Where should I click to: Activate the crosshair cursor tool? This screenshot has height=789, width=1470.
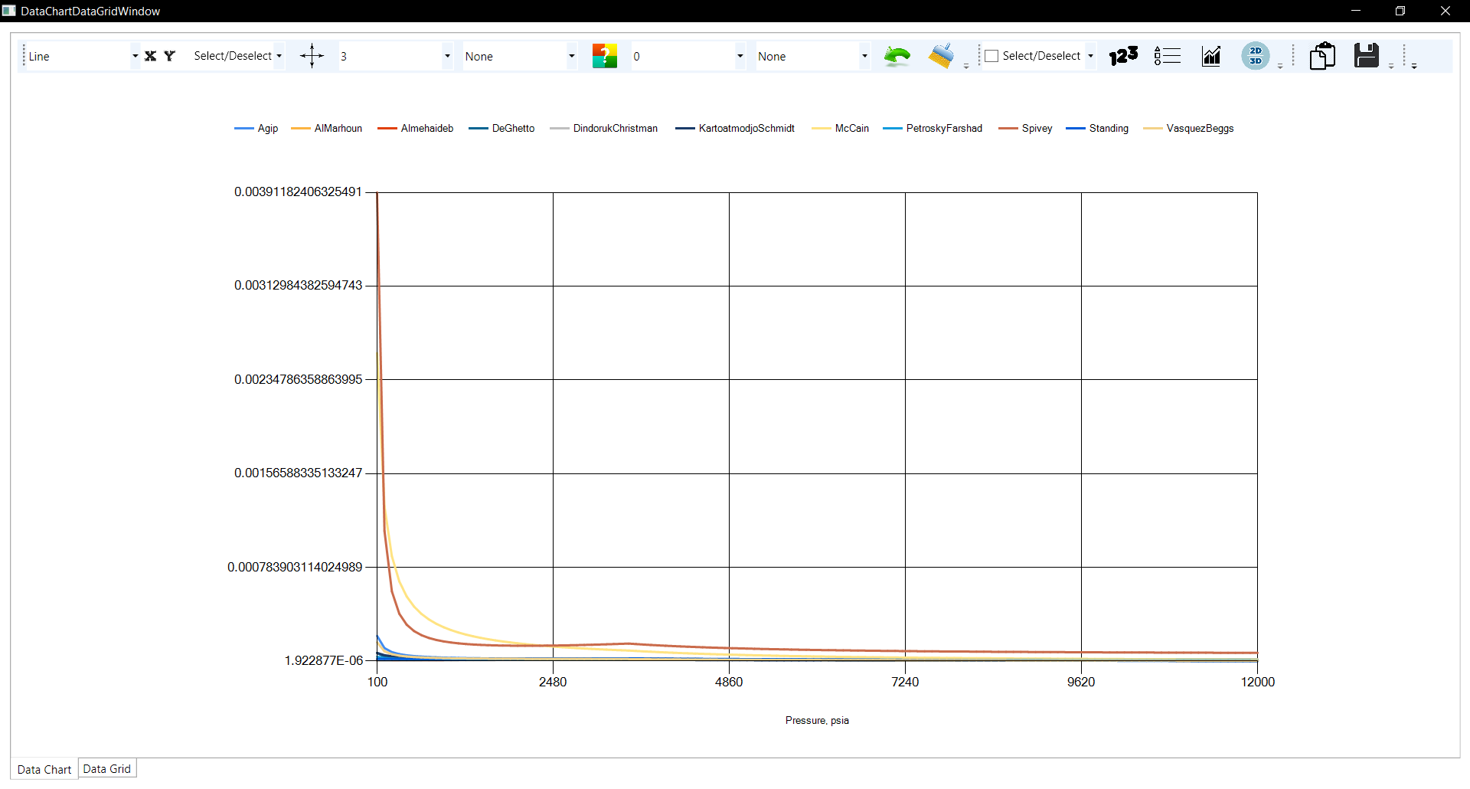point(312,56)
